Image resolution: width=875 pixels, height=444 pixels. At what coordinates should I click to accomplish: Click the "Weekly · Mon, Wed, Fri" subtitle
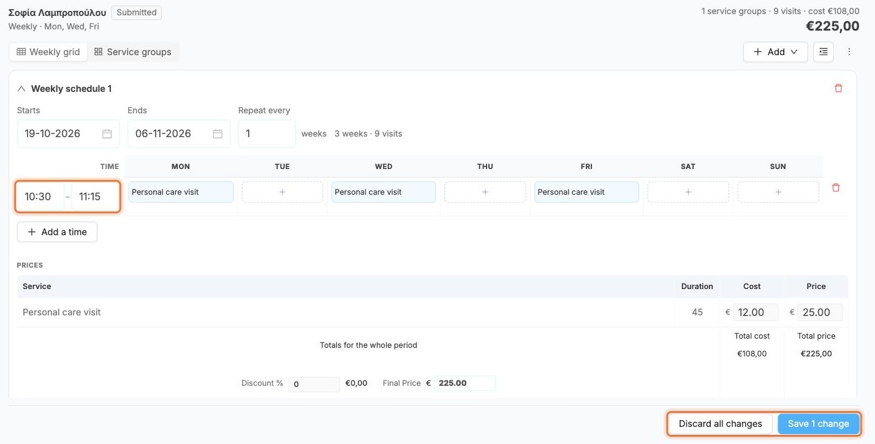(x=54, y=26)
